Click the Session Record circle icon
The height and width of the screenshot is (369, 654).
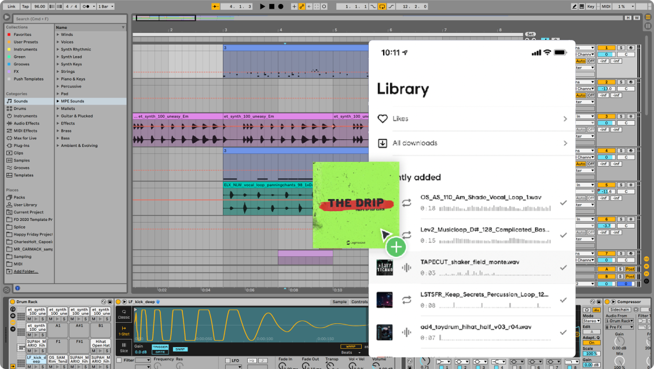(324, 6)
